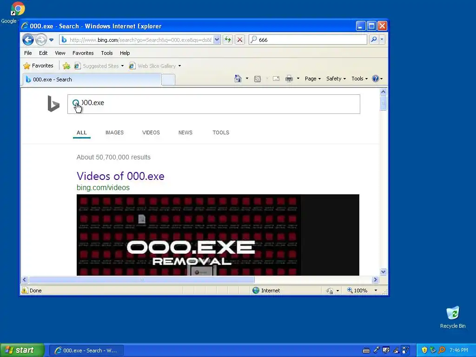Click the orange magnifier tray icon

(x=442, y=350)
